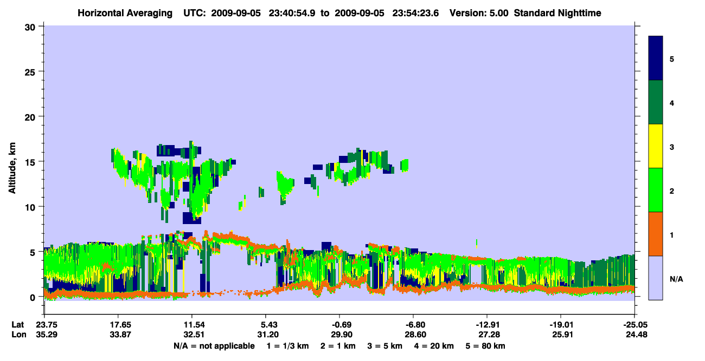The width and height of the screenshot is (705, 361).
Task: Click the y-axis tick label 30
Action: [x=31, y=27]
